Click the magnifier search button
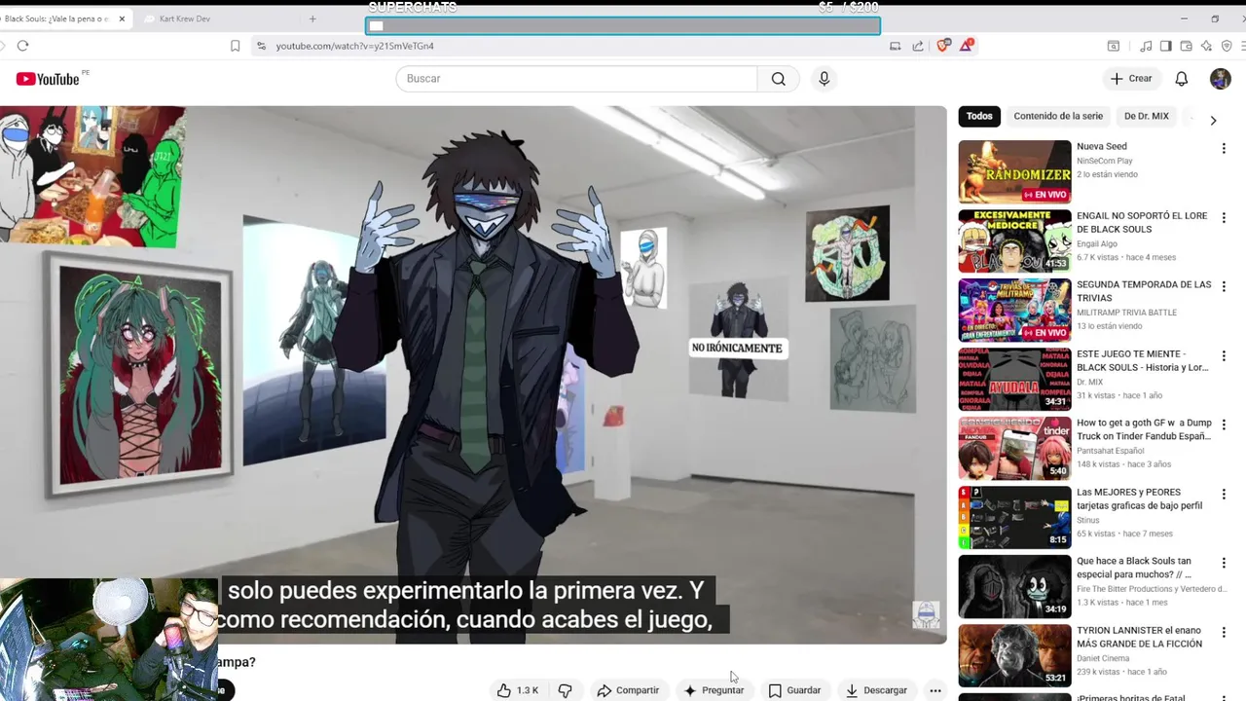The height and width of the screenshot is (701, 1246). (x=778, y=79)
